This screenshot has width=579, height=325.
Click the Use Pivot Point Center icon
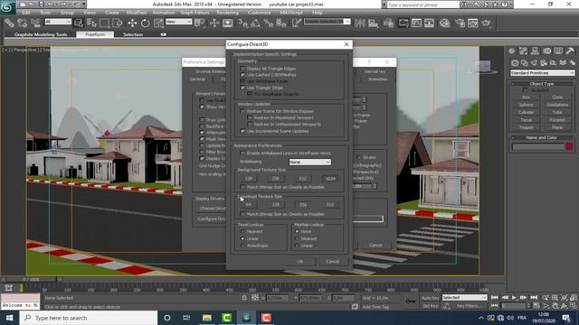pyautogui.click(x=200, y=23)
